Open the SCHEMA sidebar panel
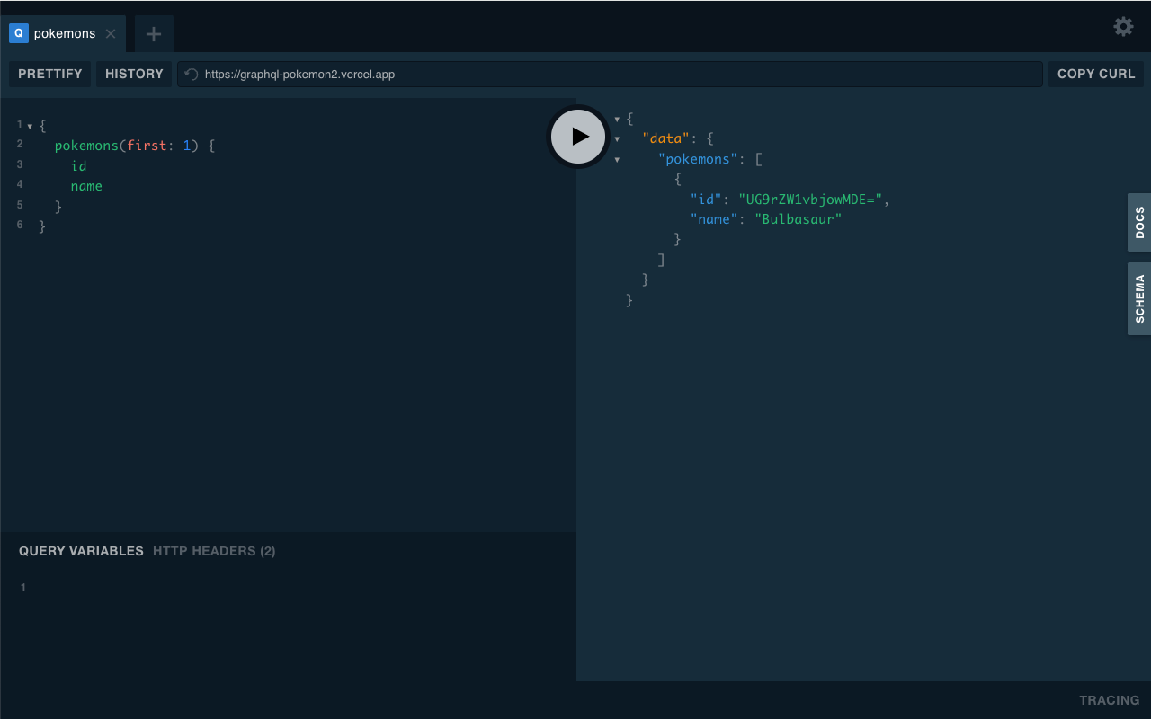The height and width of the screenshot is (719, 1151). (1138, 298)
